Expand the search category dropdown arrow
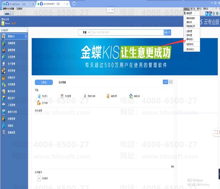The width and height of the screenshot is (220, 189). pyautogui.click(x=89, y=32)
